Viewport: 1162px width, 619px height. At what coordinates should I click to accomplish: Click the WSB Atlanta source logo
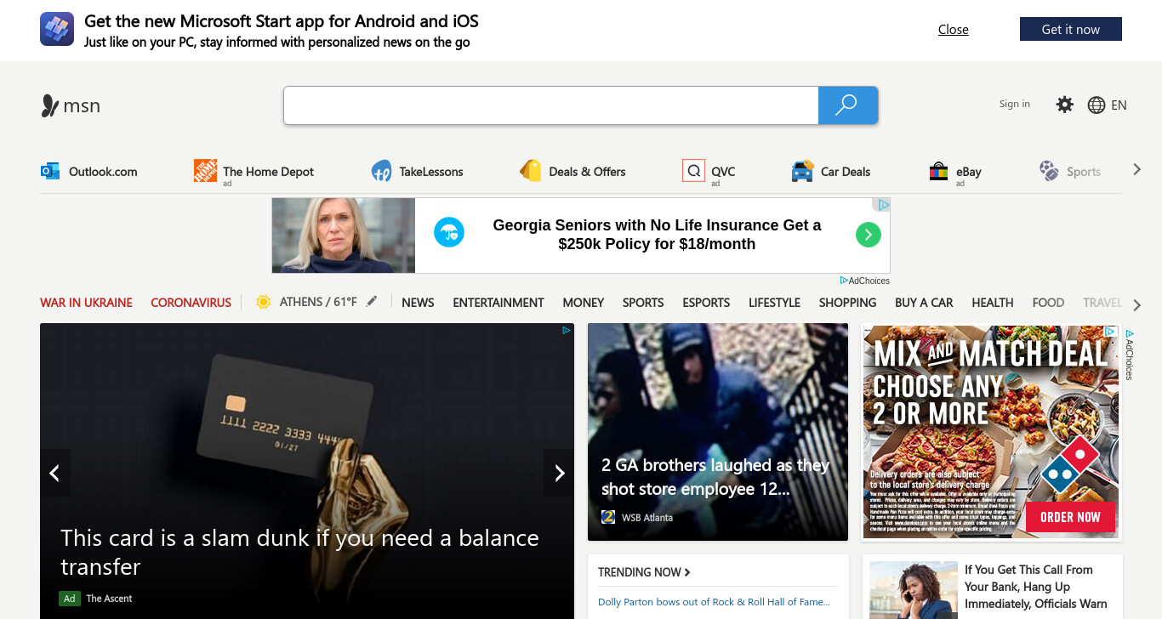tap(608, 517)
